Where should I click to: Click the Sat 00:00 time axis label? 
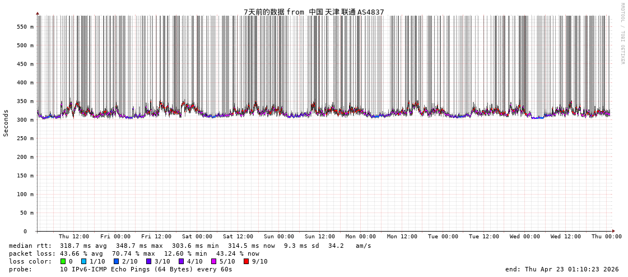[197, 237]
